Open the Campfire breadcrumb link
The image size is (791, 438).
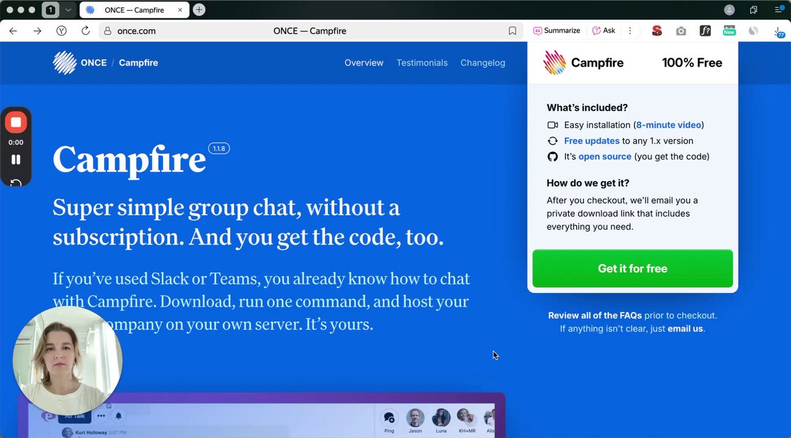(x=138, y=63)
